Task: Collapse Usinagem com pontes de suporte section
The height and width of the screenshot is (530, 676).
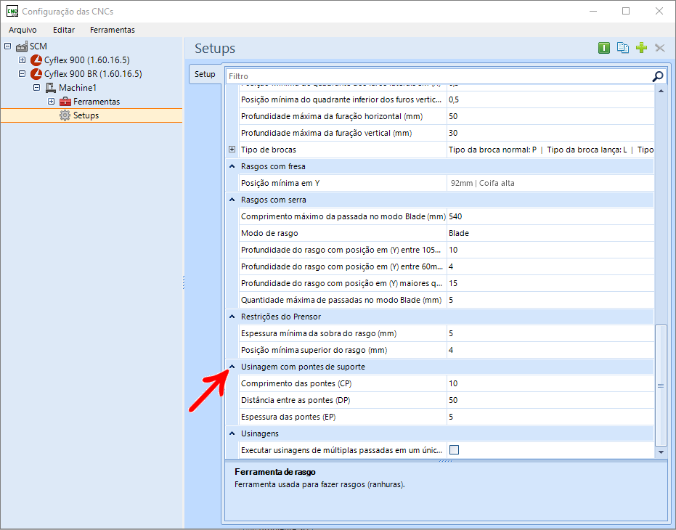Action: coord(232,367)
